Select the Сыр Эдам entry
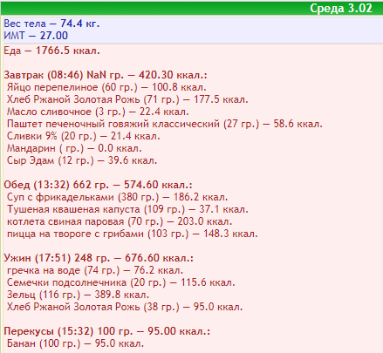The image size is (383, 353). 82,160
